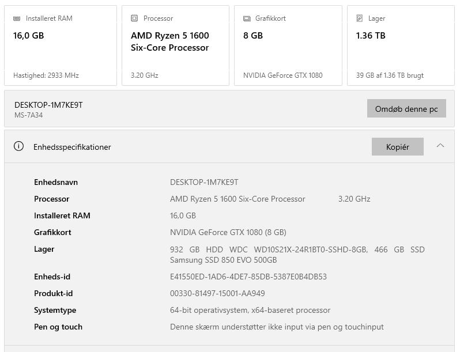Open the Installeret RAM 16,0 GB card
This screenshot has height=352, width=460.
point(61,46)
